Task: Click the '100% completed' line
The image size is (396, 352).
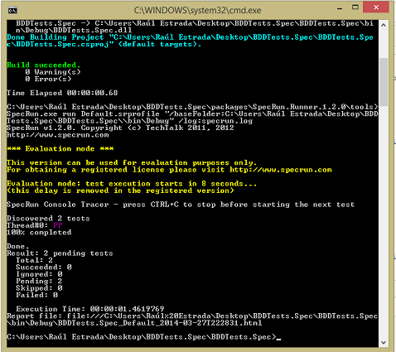Action: tap(39, 233)
